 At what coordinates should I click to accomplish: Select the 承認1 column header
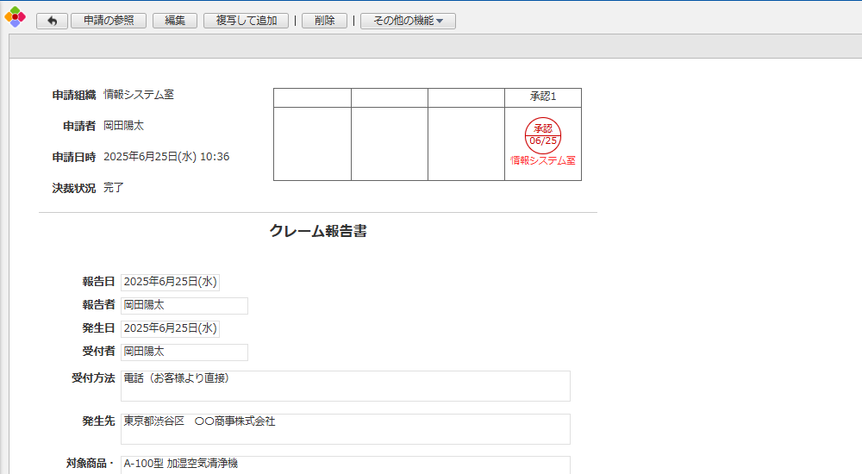543,97
